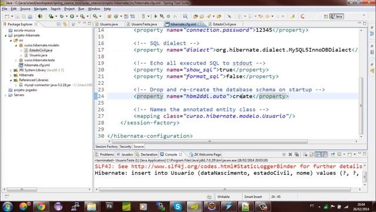376x212 pixels.
Task: Collapse the src folder node
Action: [x=11, y=41]
